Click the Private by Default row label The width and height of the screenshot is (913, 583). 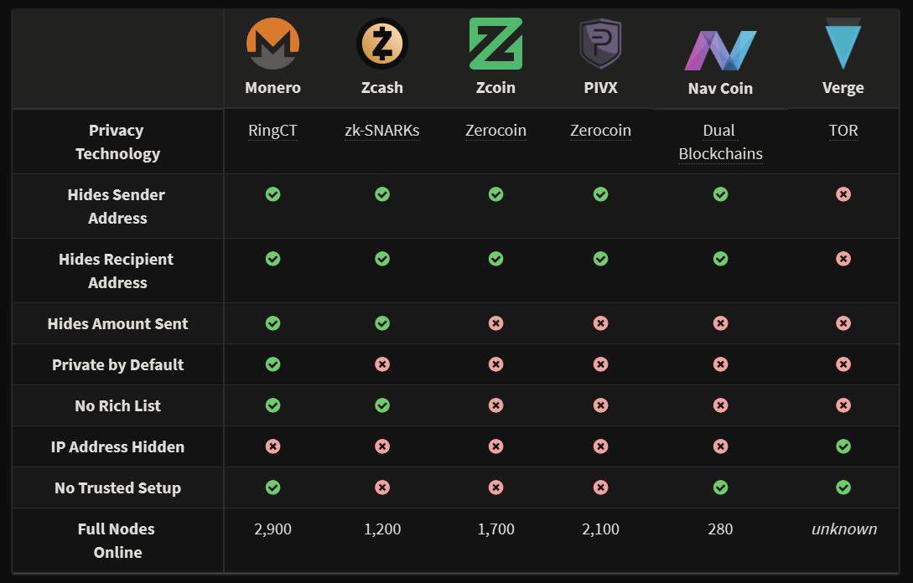tap(117, 365)
